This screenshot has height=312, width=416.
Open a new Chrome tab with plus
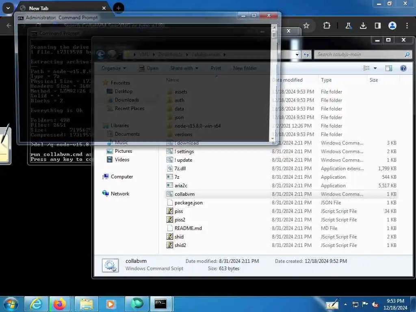[119, 8]
